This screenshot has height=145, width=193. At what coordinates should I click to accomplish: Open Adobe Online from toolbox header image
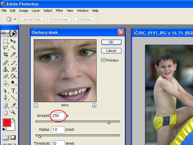pos(9,33)
